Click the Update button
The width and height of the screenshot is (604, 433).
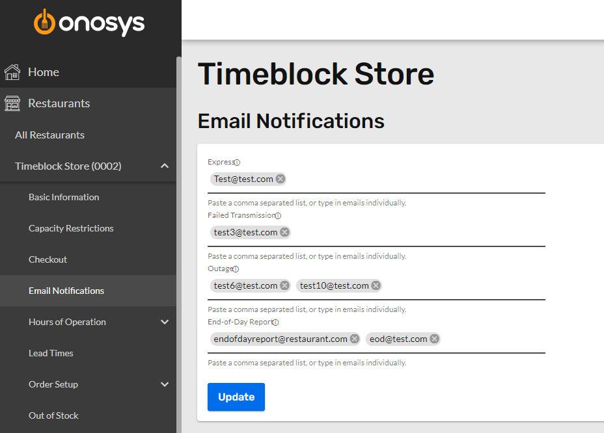click(236, 397)
